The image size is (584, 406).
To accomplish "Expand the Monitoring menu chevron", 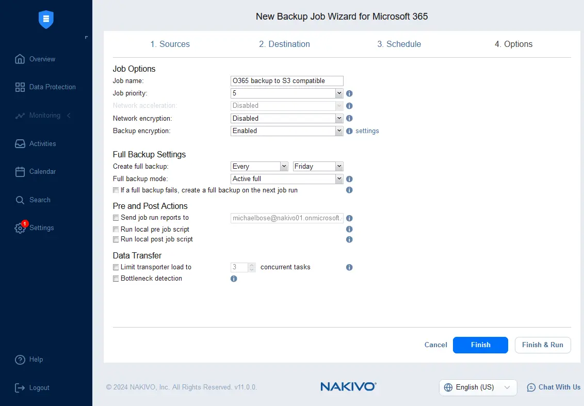I will 69,116.
